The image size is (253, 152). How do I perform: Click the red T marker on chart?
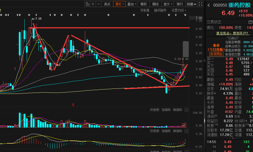tap(15, 69)
